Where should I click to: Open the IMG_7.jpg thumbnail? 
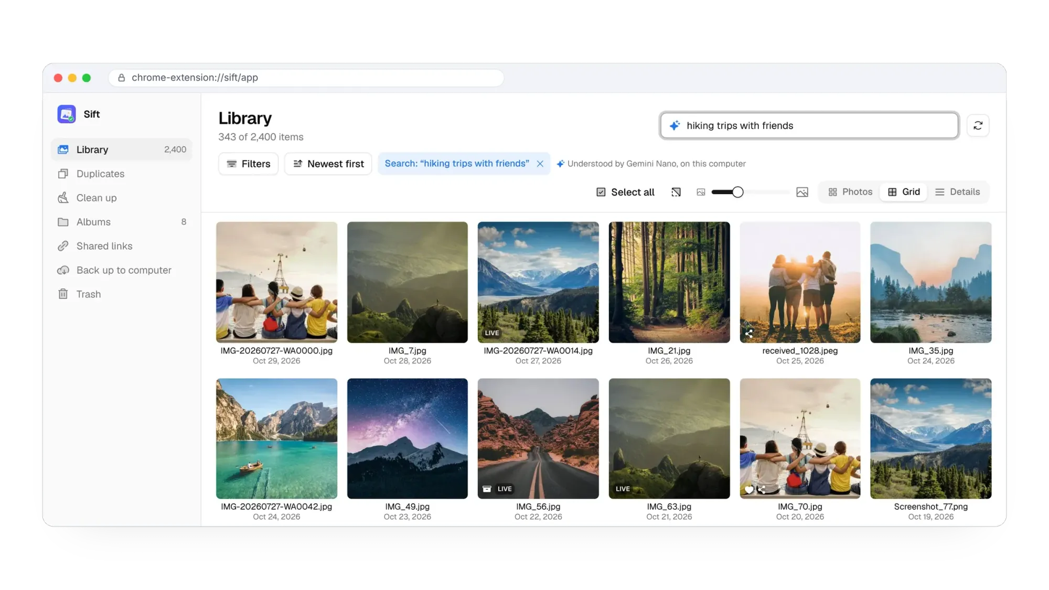tap(408, 282)
